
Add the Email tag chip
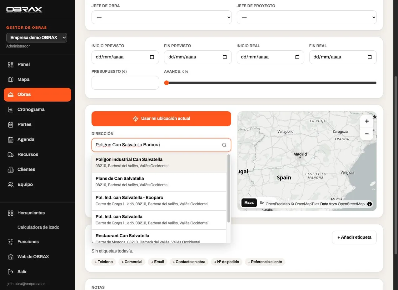157,262
